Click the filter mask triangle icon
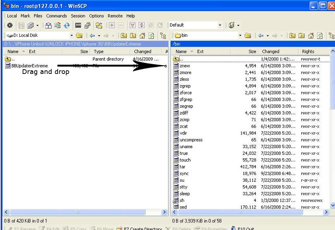This screenshot has height=230, width=335. pyautogui.click(x=132, y=25)
